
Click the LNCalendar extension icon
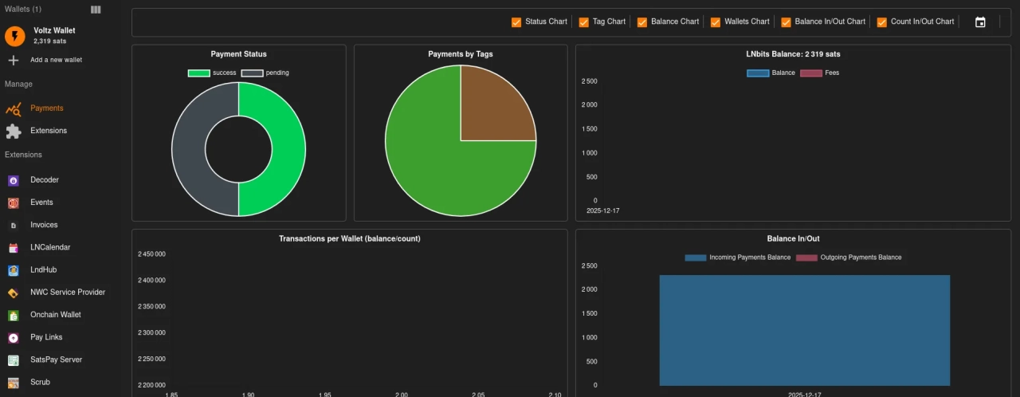click(x=14, y=248)
